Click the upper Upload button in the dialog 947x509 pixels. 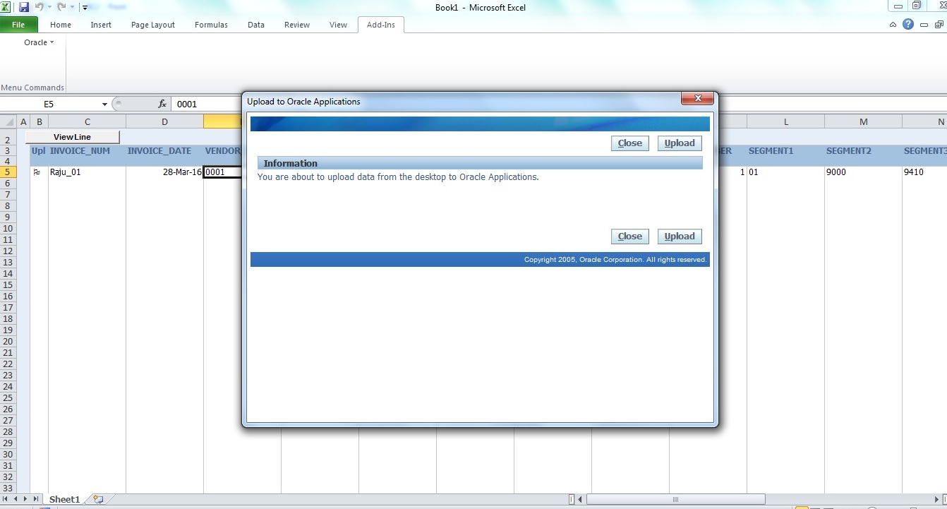(680, 143)
